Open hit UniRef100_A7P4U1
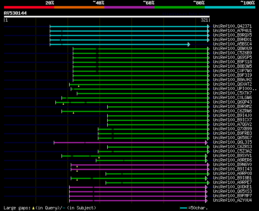Image resolution: width=259 pixels, height=211 pixels. click(x=232, y=31)
